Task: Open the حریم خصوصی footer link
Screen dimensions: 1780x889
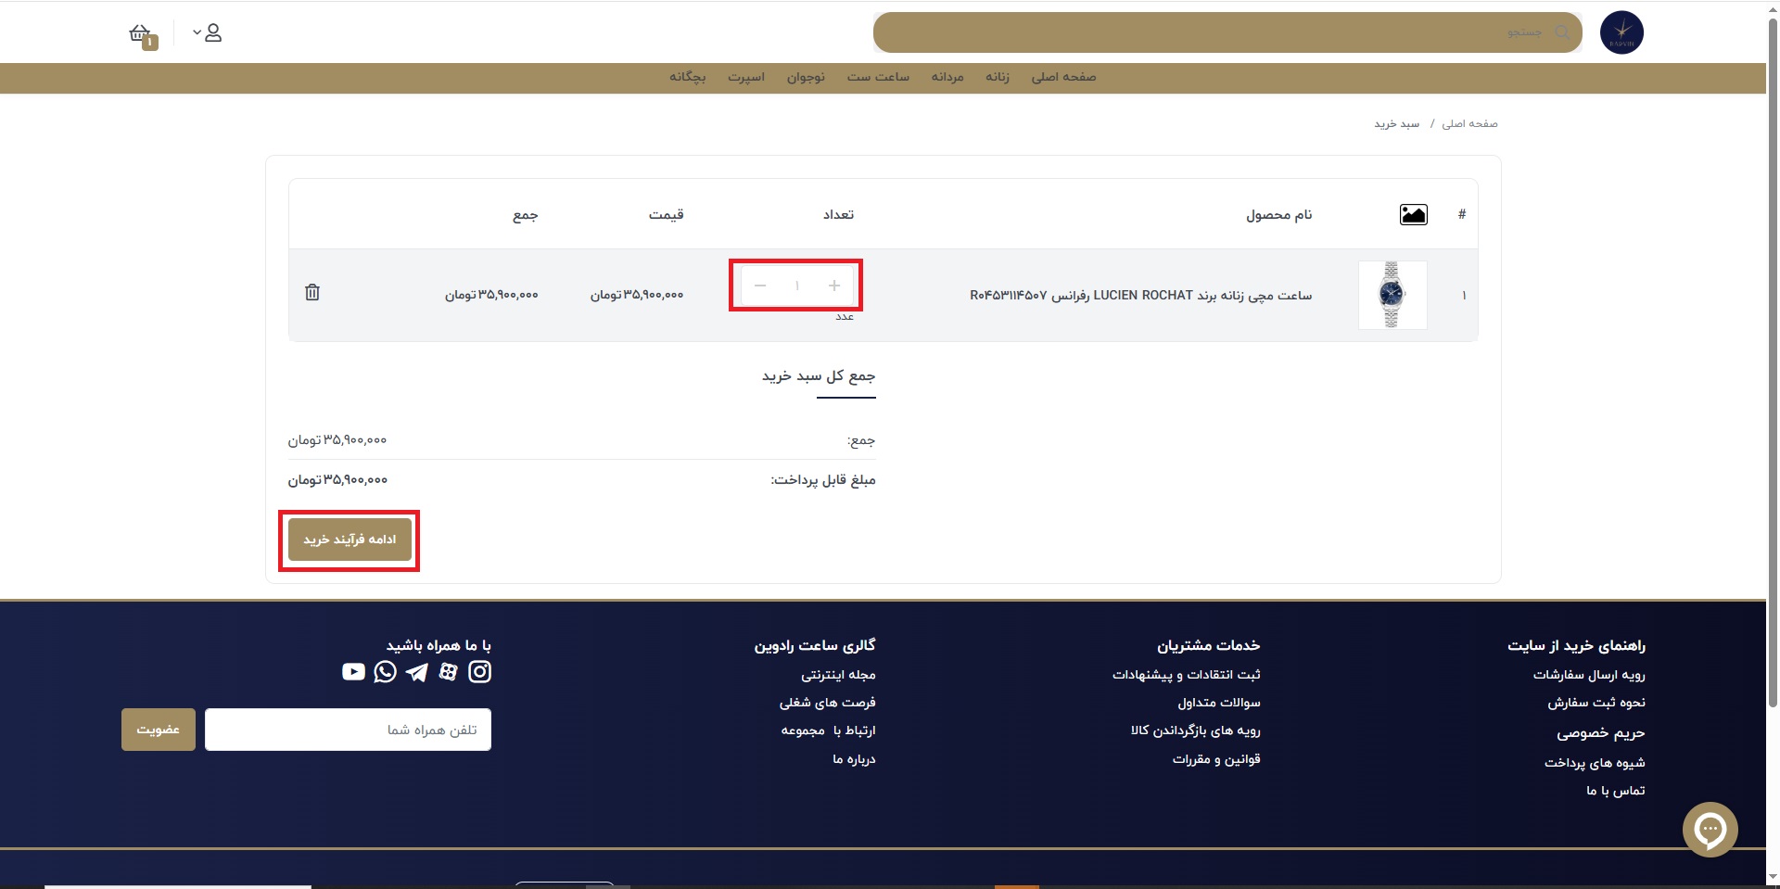Action: click(x=1601, y=733)
